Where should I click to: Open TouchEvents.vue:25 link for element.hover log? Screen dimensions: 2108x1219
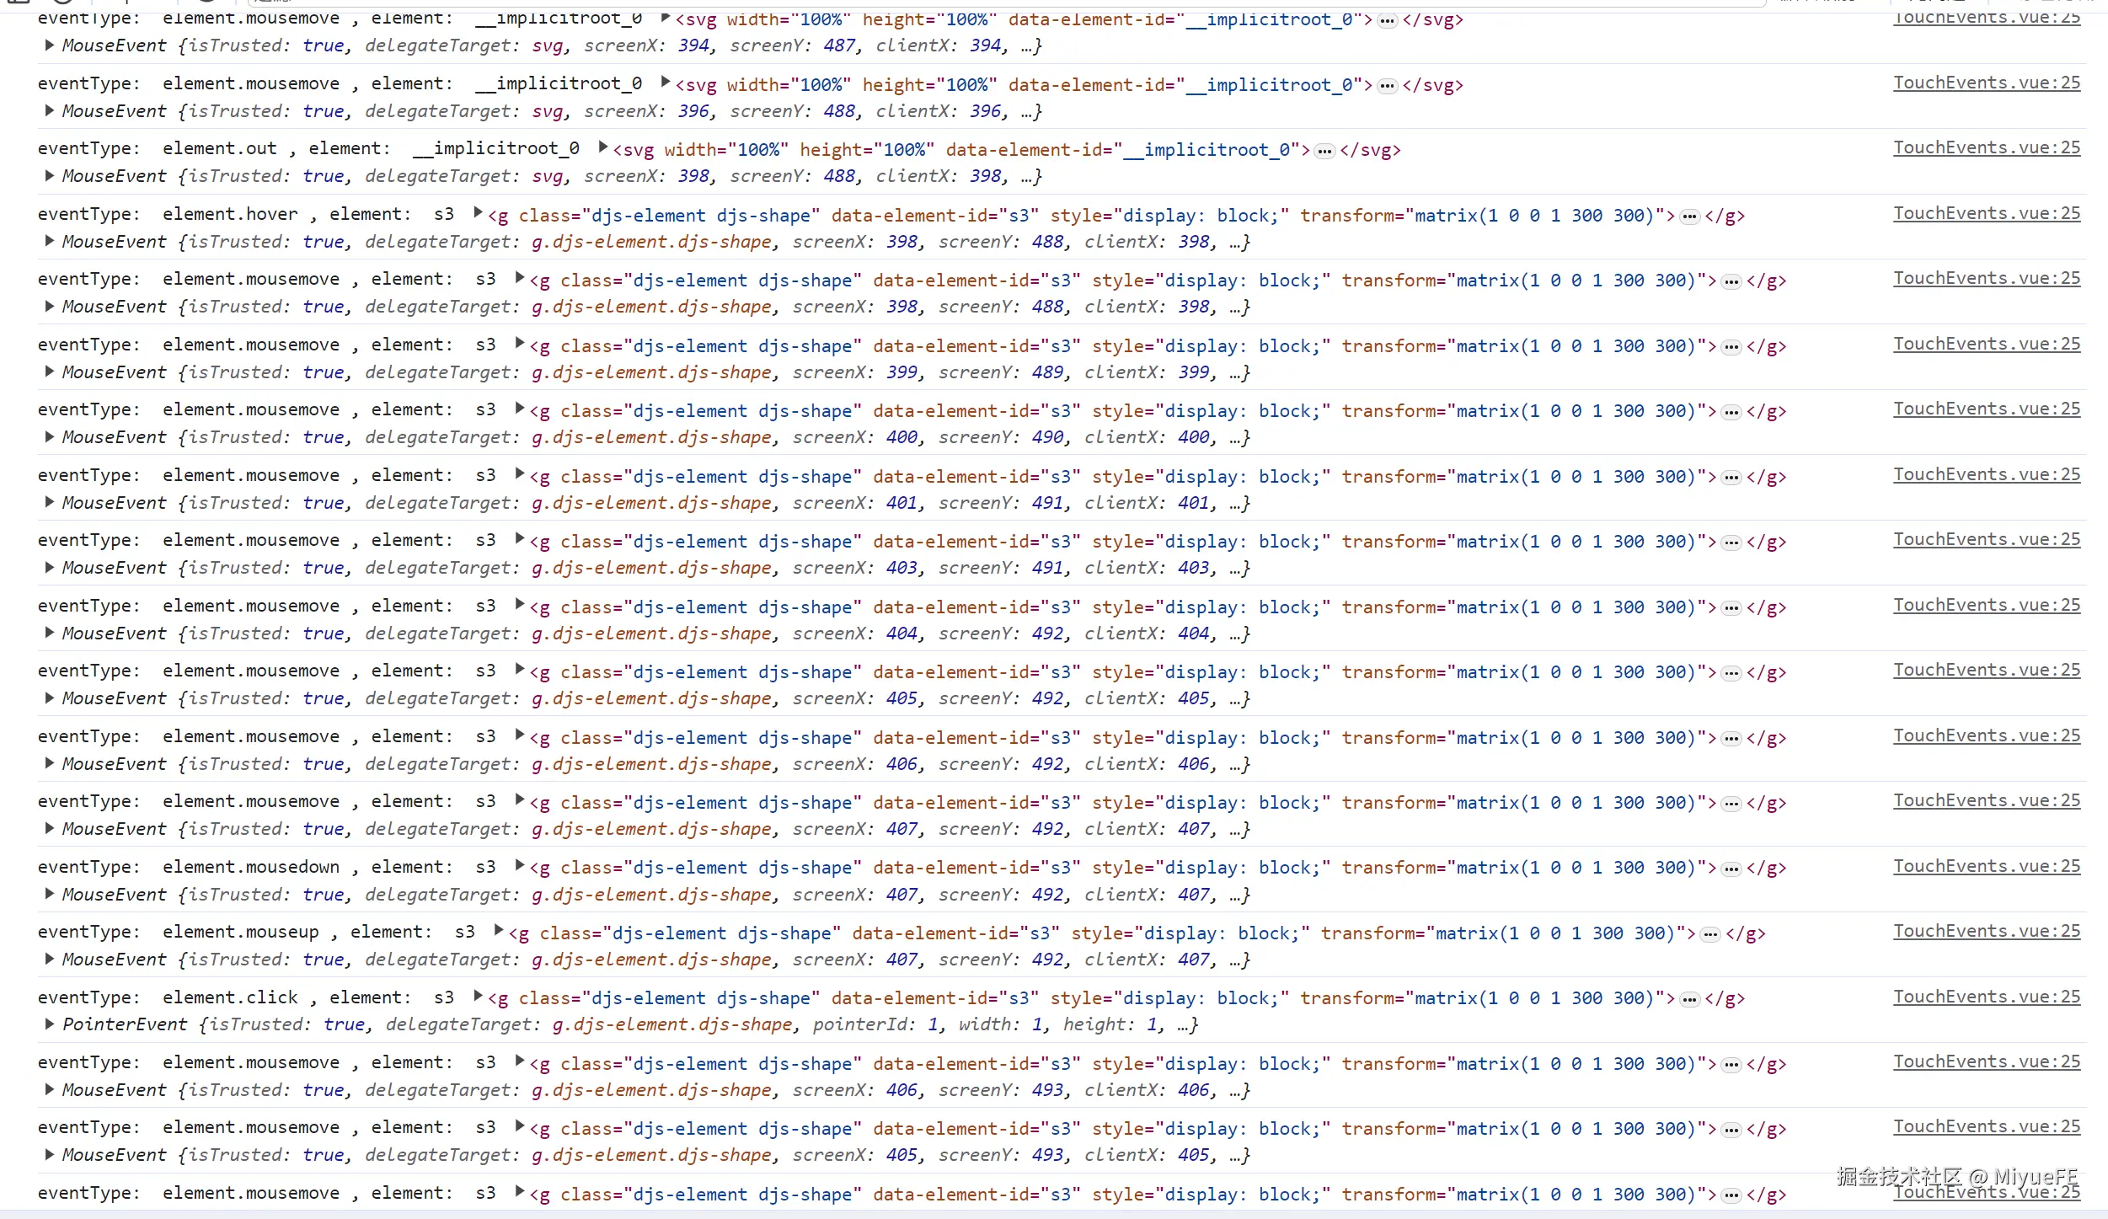1986,214
